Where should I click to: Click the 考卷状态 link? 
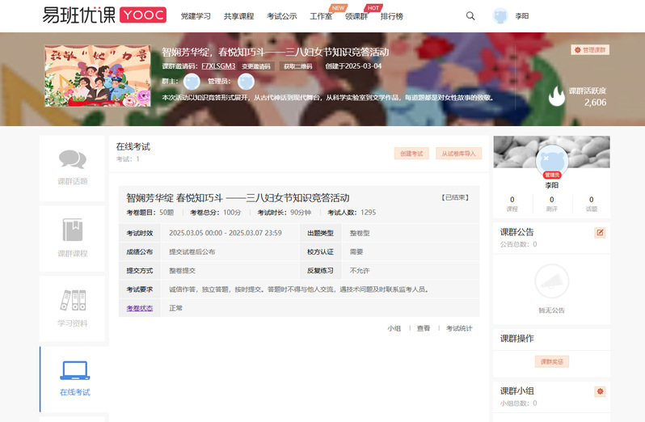point(139,308)
